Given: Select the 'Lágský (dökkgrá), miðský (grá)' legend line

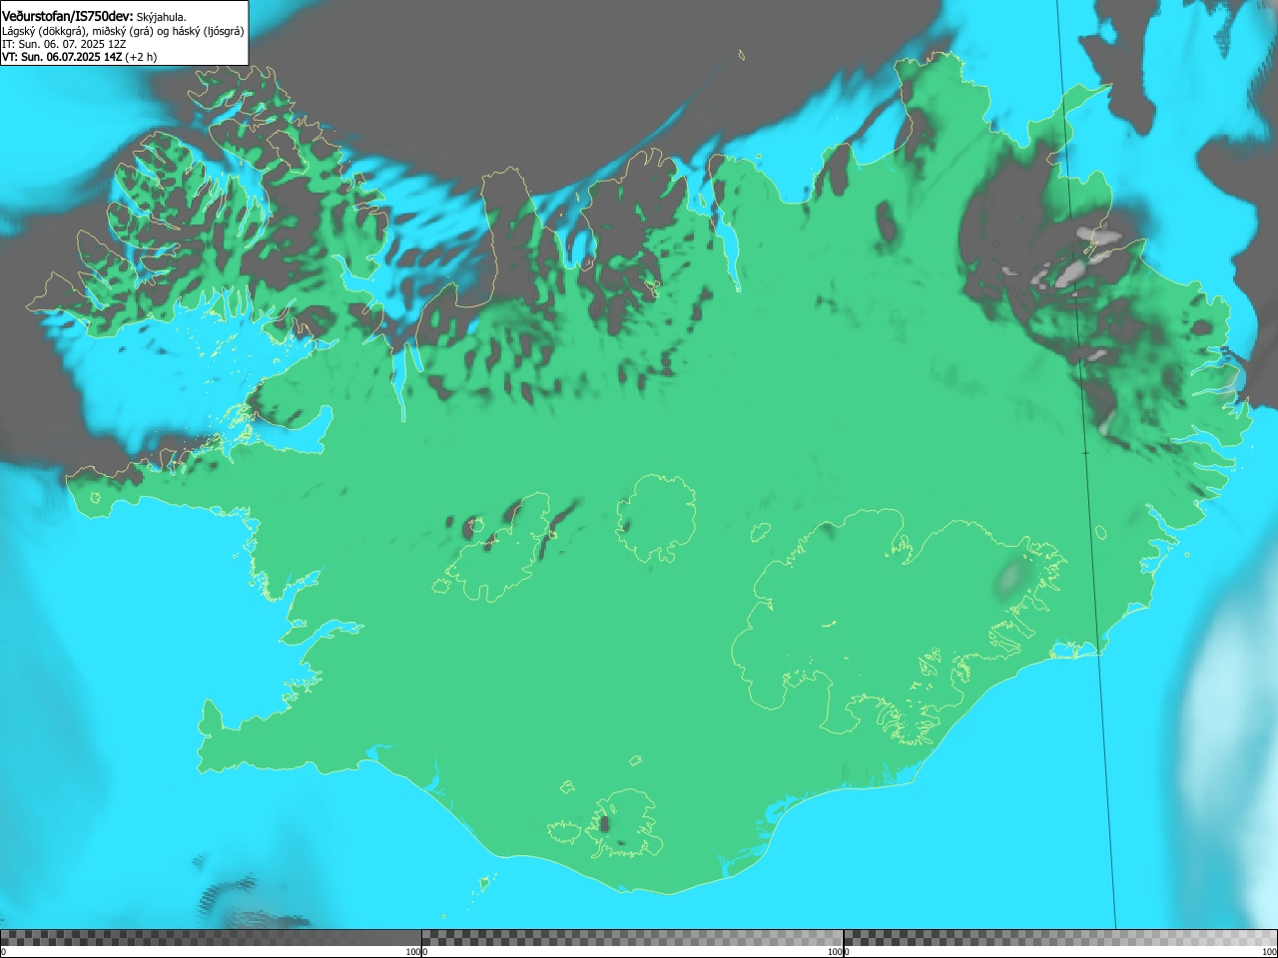Looking at the screenshot, I should (123, 31).
